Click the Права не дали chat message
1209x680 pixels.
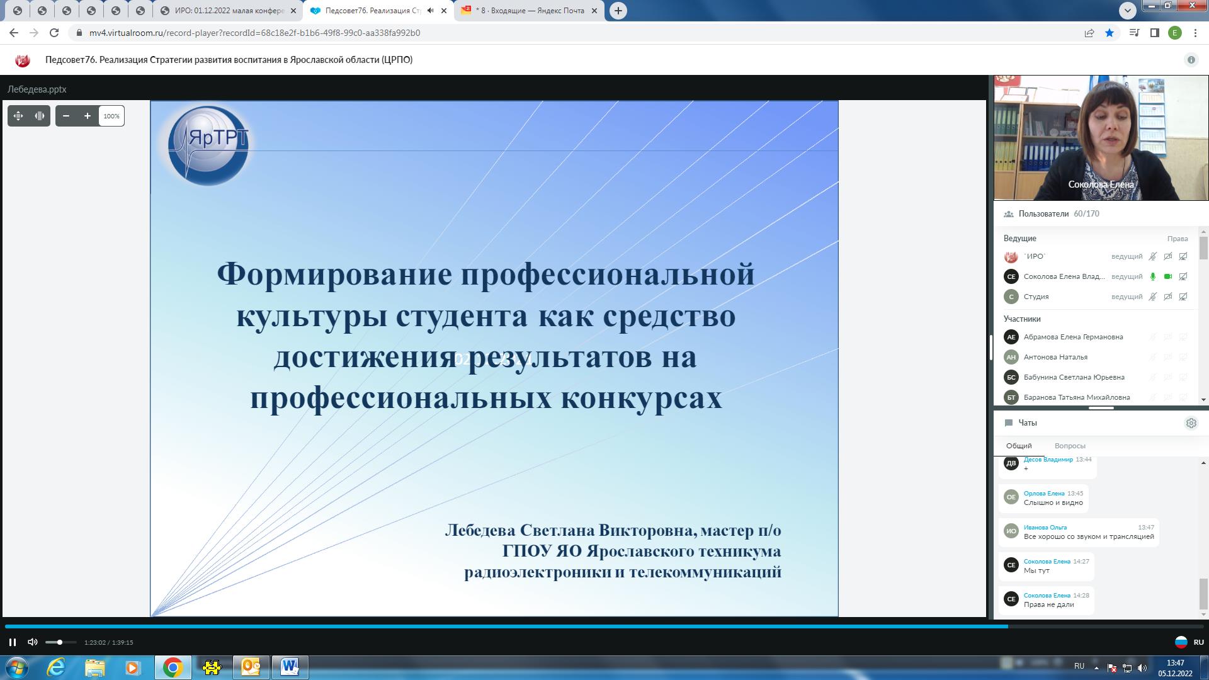(x=1049, y=604)
